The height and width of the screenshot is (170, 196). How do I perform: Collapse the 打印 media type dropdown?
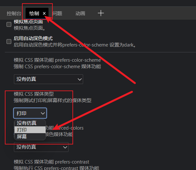pyautogui.click(x=30, y=113)
